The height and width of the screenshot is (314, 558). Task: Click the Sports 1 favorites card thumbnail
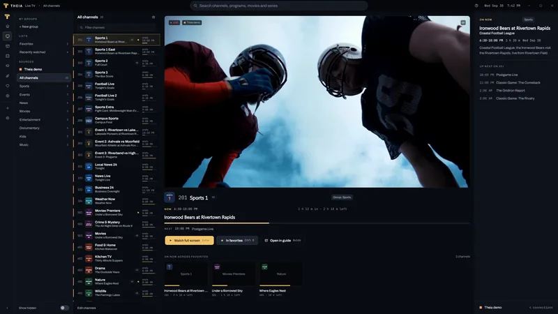pyautogui.click(x=186, y=274)
